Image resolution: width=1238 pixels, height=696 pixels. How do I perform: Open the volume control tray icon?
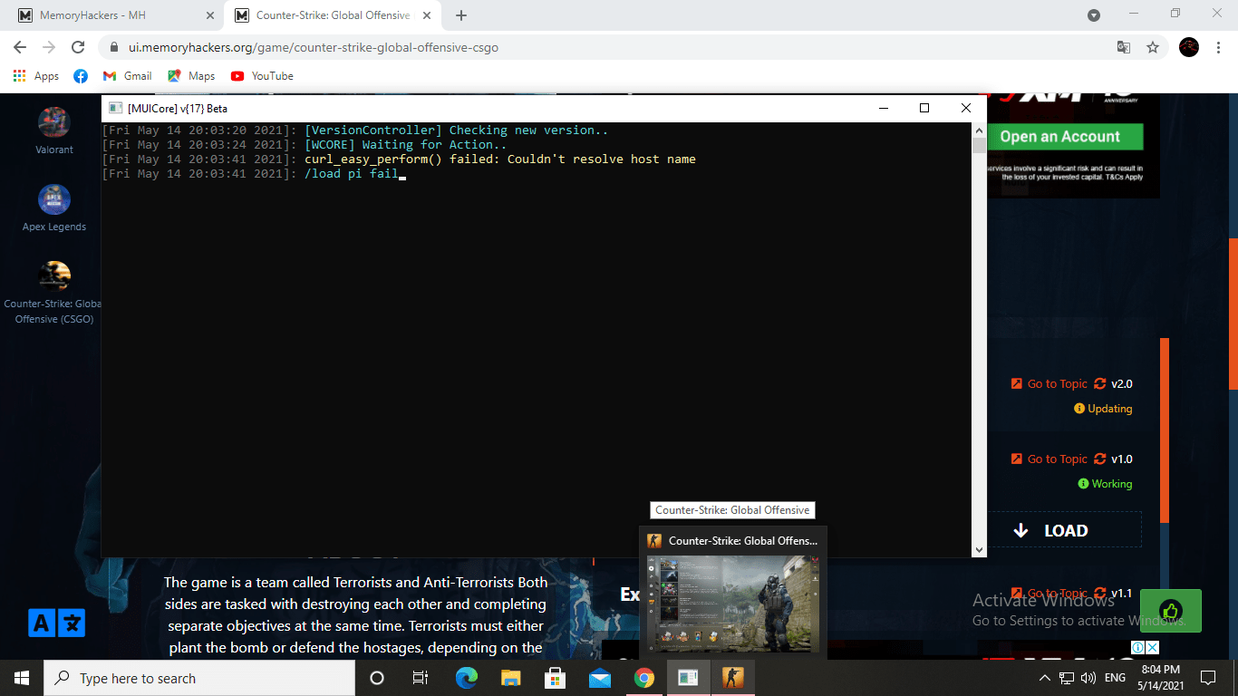pyautogui.click(x=1088, y=678)
